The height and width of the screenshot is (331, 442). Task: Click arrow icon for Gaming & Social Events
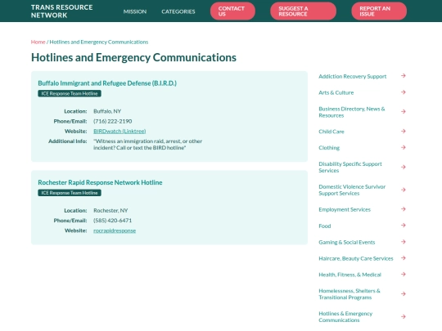point(404,242)
